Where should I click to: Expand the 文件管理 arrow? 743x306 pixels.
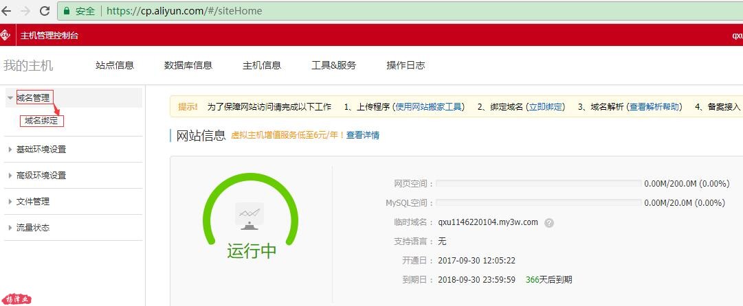click(x=10, y=202)
